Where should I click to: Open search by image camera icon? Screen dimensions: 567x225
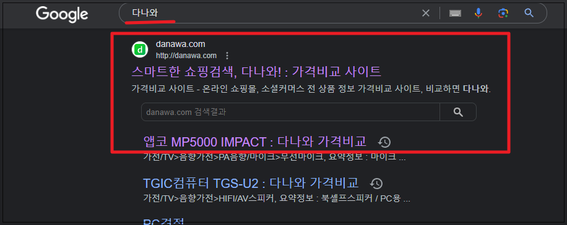[503, 14]
